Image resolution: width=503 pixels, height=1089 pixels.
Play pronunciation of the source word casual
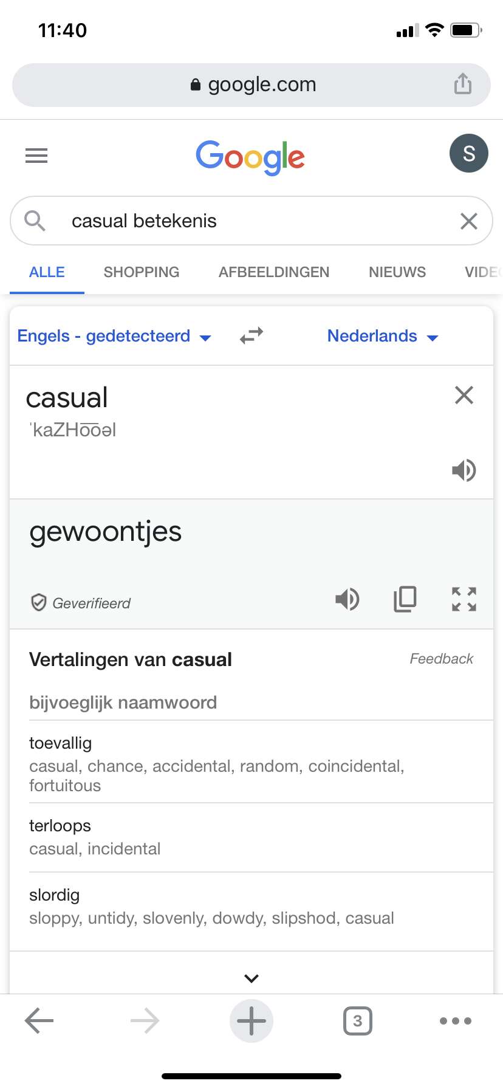[464, 470]
